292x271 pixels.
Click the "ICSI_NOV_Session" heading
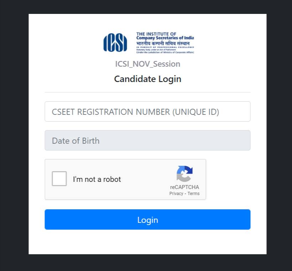[x=148, y=64]
